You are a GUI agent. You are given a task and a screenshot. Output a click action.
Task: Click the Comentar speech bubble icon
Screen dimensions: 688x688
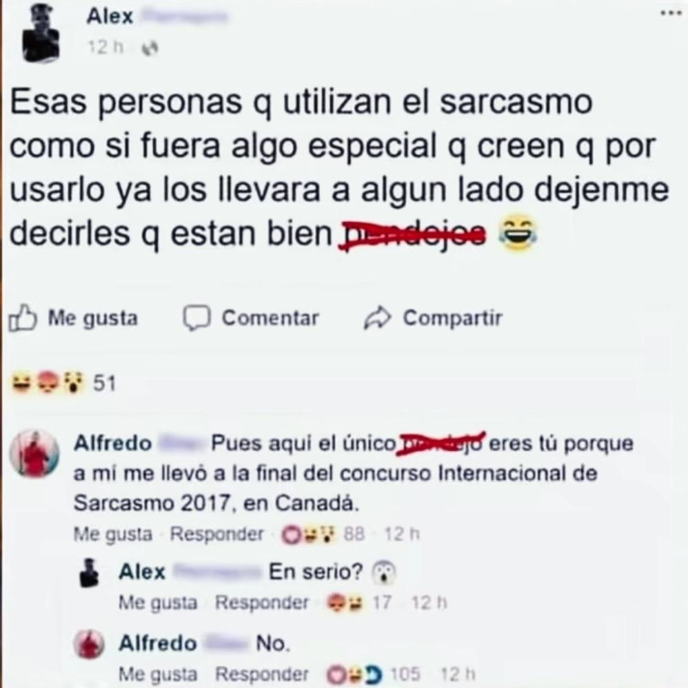(197, 317)
